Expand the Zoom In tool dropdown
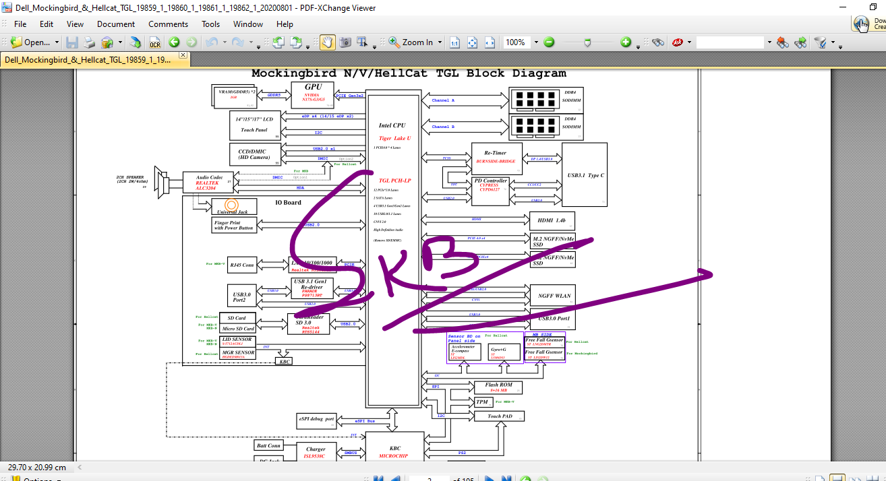The image size is (886, 481). pos(440,42)
